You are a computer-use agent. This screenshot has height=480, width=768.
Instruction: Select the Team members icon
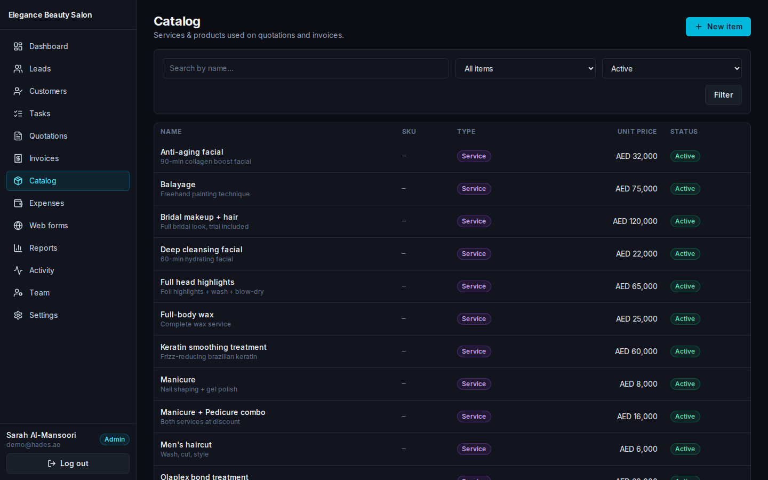click(x=18, y=293)
